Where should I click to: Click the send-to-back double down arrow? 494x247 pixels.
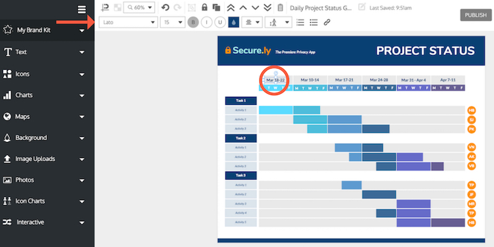click(267, 8)
